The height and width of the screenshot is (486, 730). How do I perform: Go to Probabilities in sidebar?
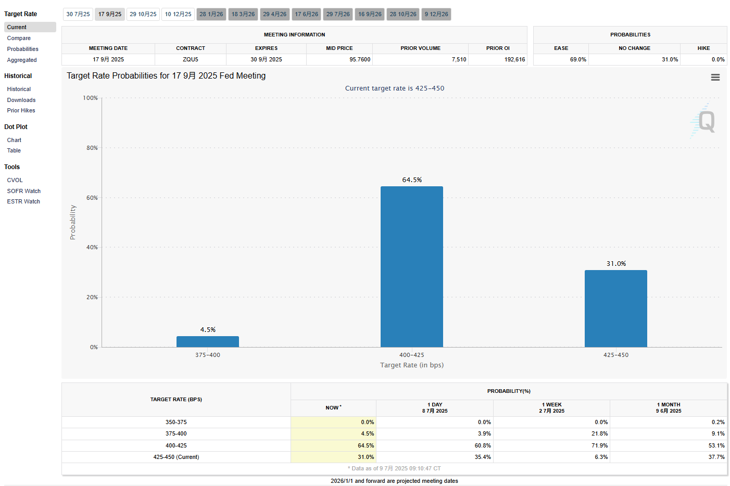pyautogui.click(x=23, y=49)
